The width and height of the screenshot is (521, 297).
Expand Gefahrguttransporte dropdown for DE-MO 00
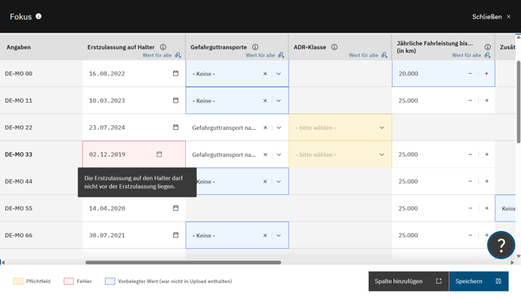pos(278,74)
